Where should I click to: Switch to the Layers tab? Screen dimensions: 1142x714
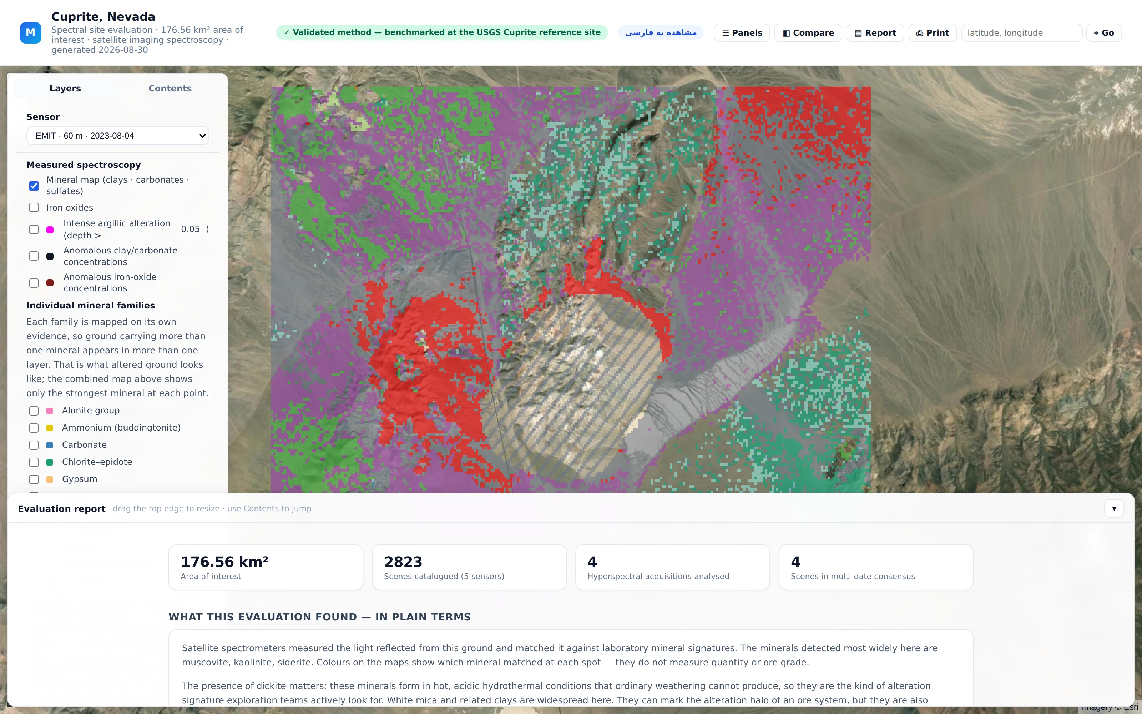pos(65,88)
